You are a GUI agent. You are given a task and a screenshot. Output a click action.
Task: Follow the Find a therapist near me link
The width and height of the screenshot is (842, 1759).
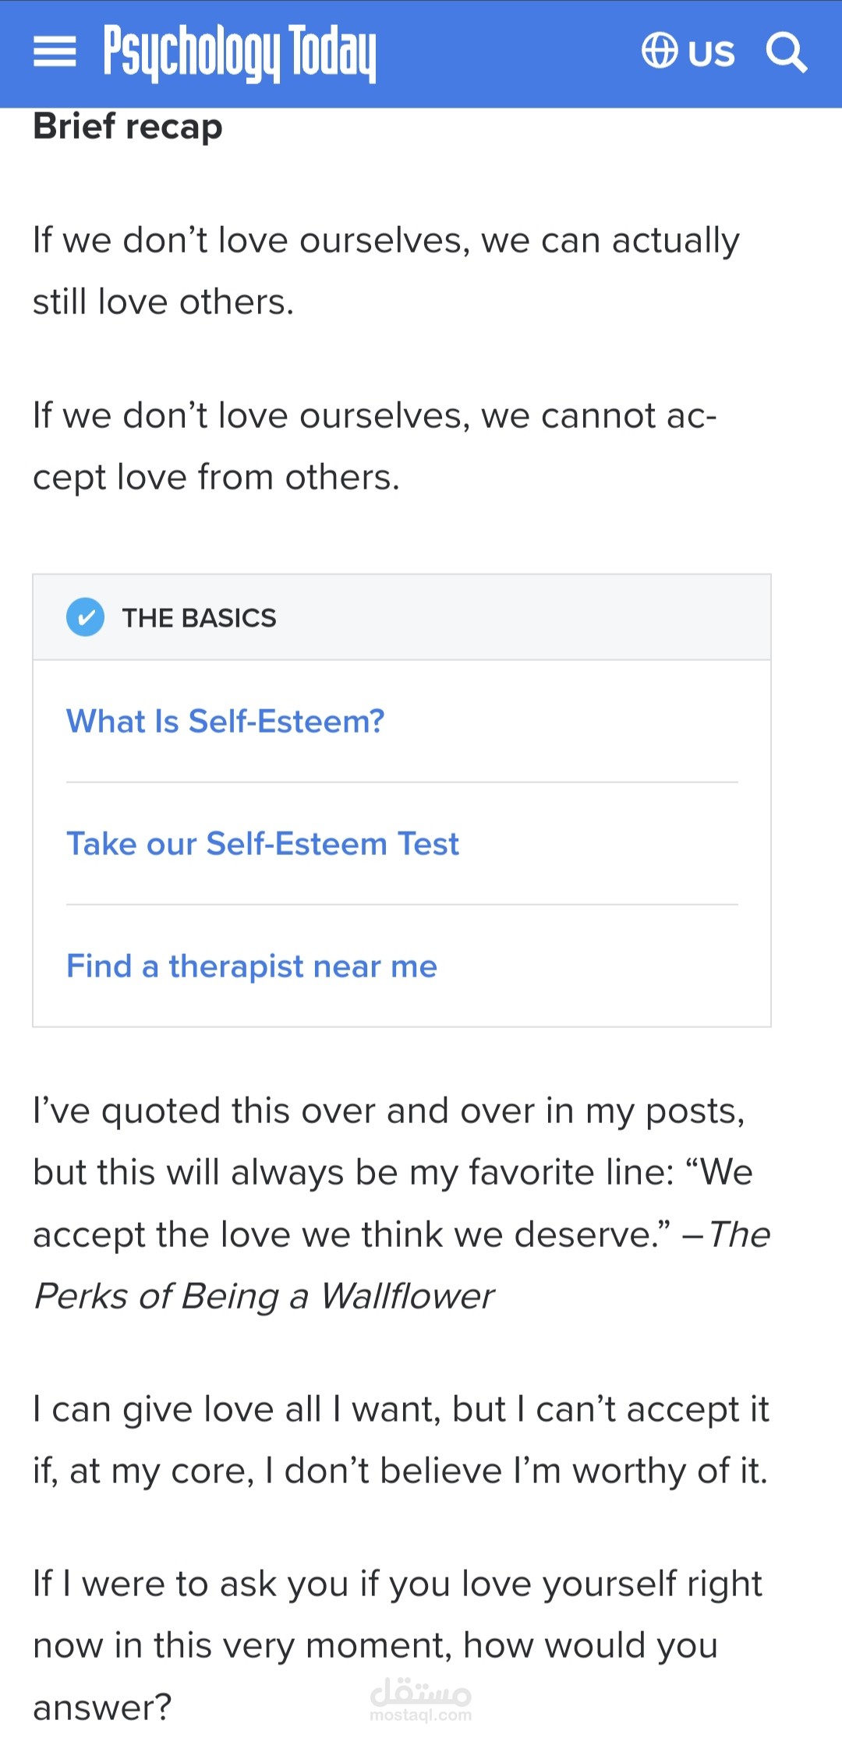click(x=252, y=966)
